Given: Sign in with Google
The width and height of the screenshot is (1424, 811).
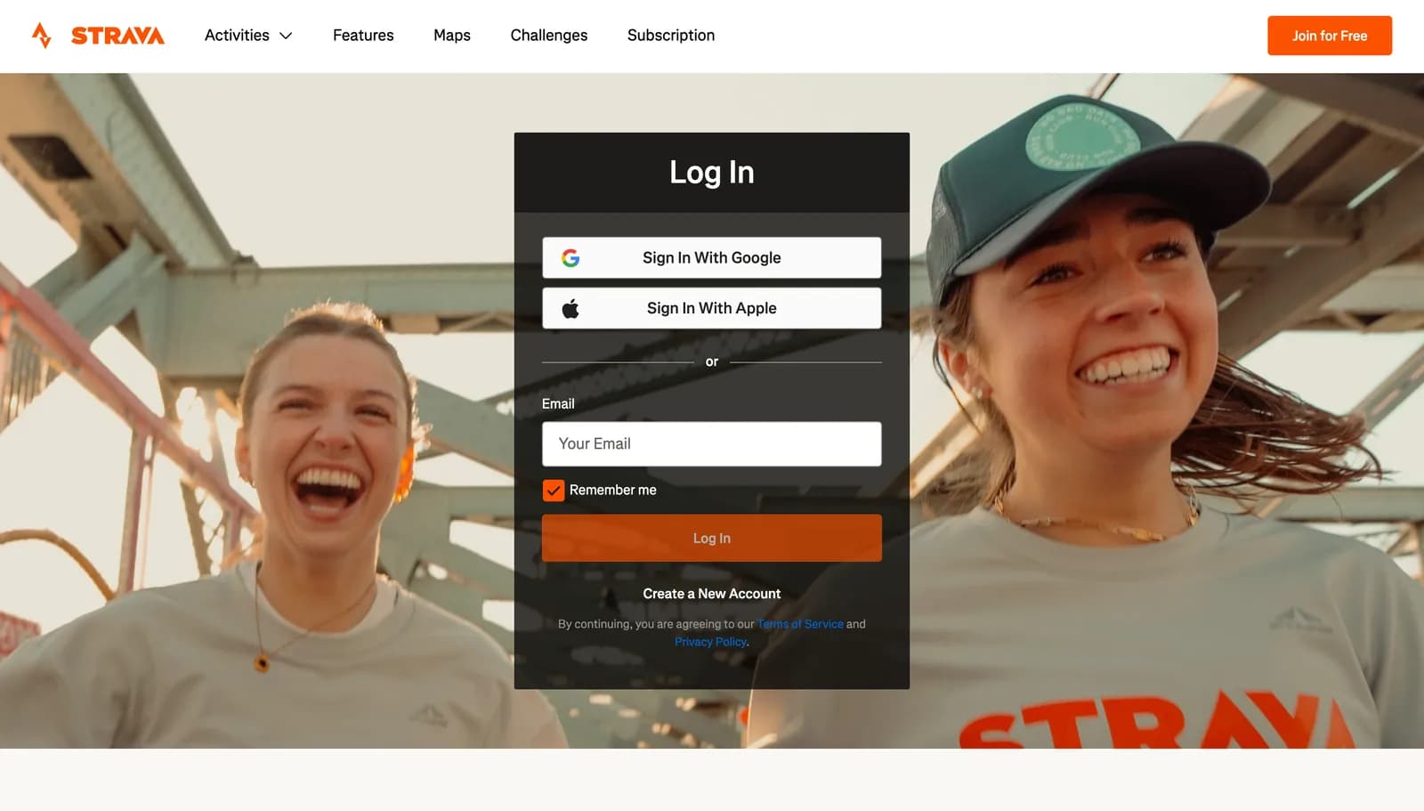Looking at the screenshot, I should pyautogui.click(x=712, y=257).
